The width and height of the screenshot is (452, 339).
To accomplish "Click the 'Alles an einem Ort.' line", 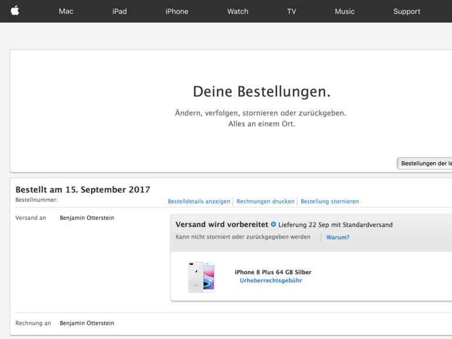I will (x=261, y=124).
